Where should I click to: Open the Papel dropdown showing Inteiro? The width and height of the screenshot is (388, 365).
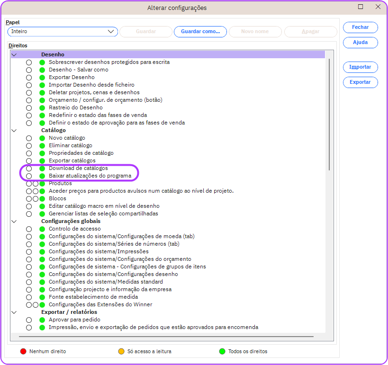[x=62, y=32]
